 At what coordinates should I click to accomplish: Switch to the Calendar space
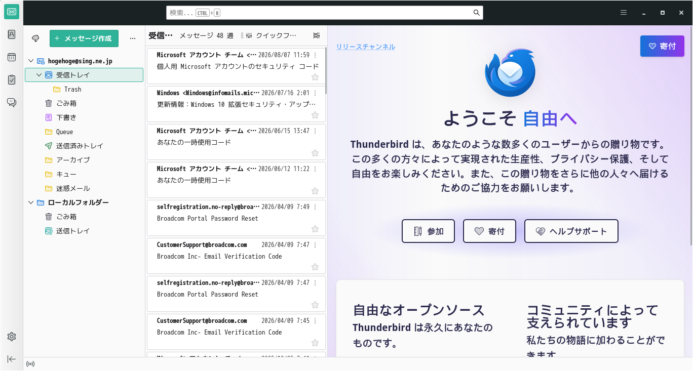[12, 57]
